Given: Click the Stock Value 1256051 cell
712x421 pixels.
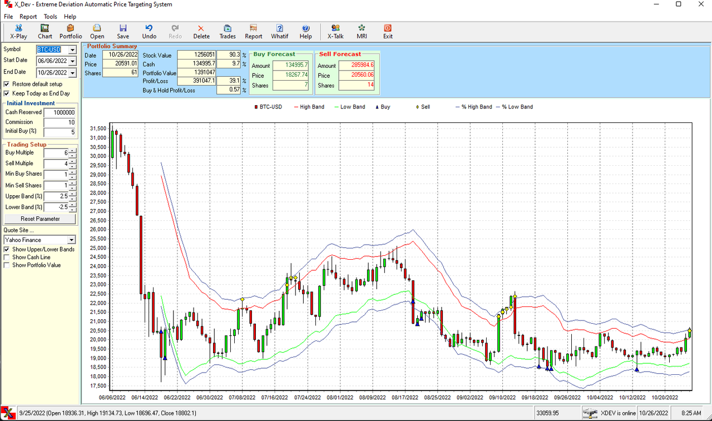Looking at the screenshot, I should point(196,55).
